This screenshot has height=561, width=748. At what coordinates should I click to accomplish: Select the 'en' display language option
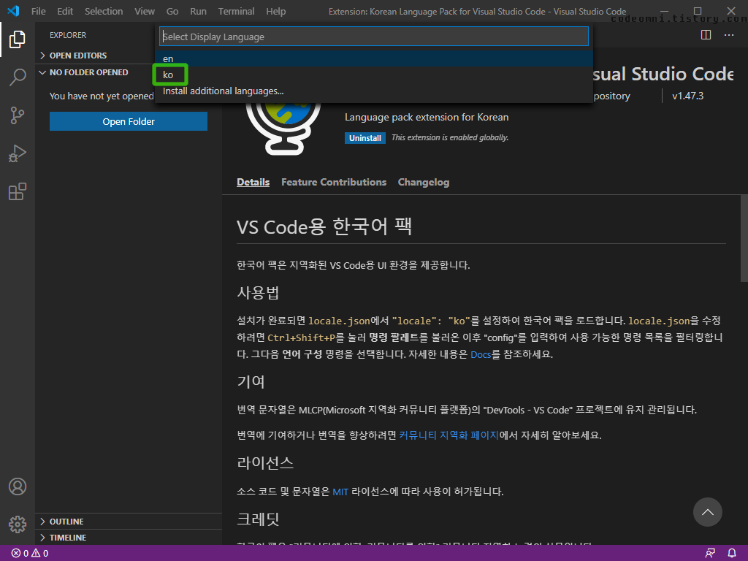pos(373,58)
